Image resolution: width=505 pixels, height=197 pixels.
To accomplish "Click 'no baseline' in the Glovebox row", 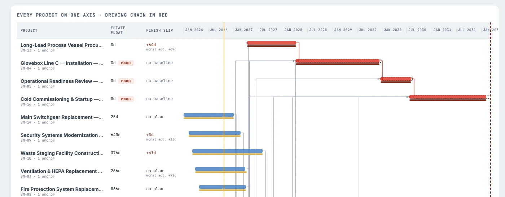I will (x=159, y=63).
